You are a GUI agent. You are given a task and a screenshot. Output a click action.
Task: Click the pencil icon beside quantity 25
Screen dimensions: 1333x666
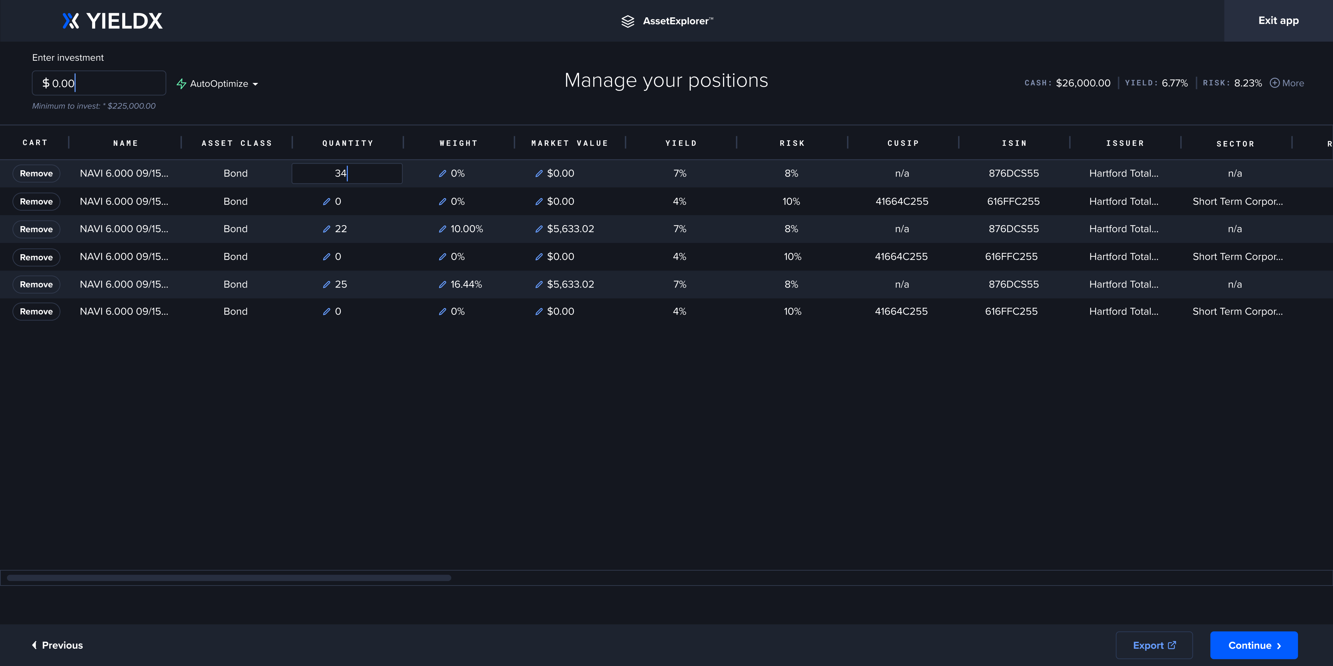coord(327,284)
